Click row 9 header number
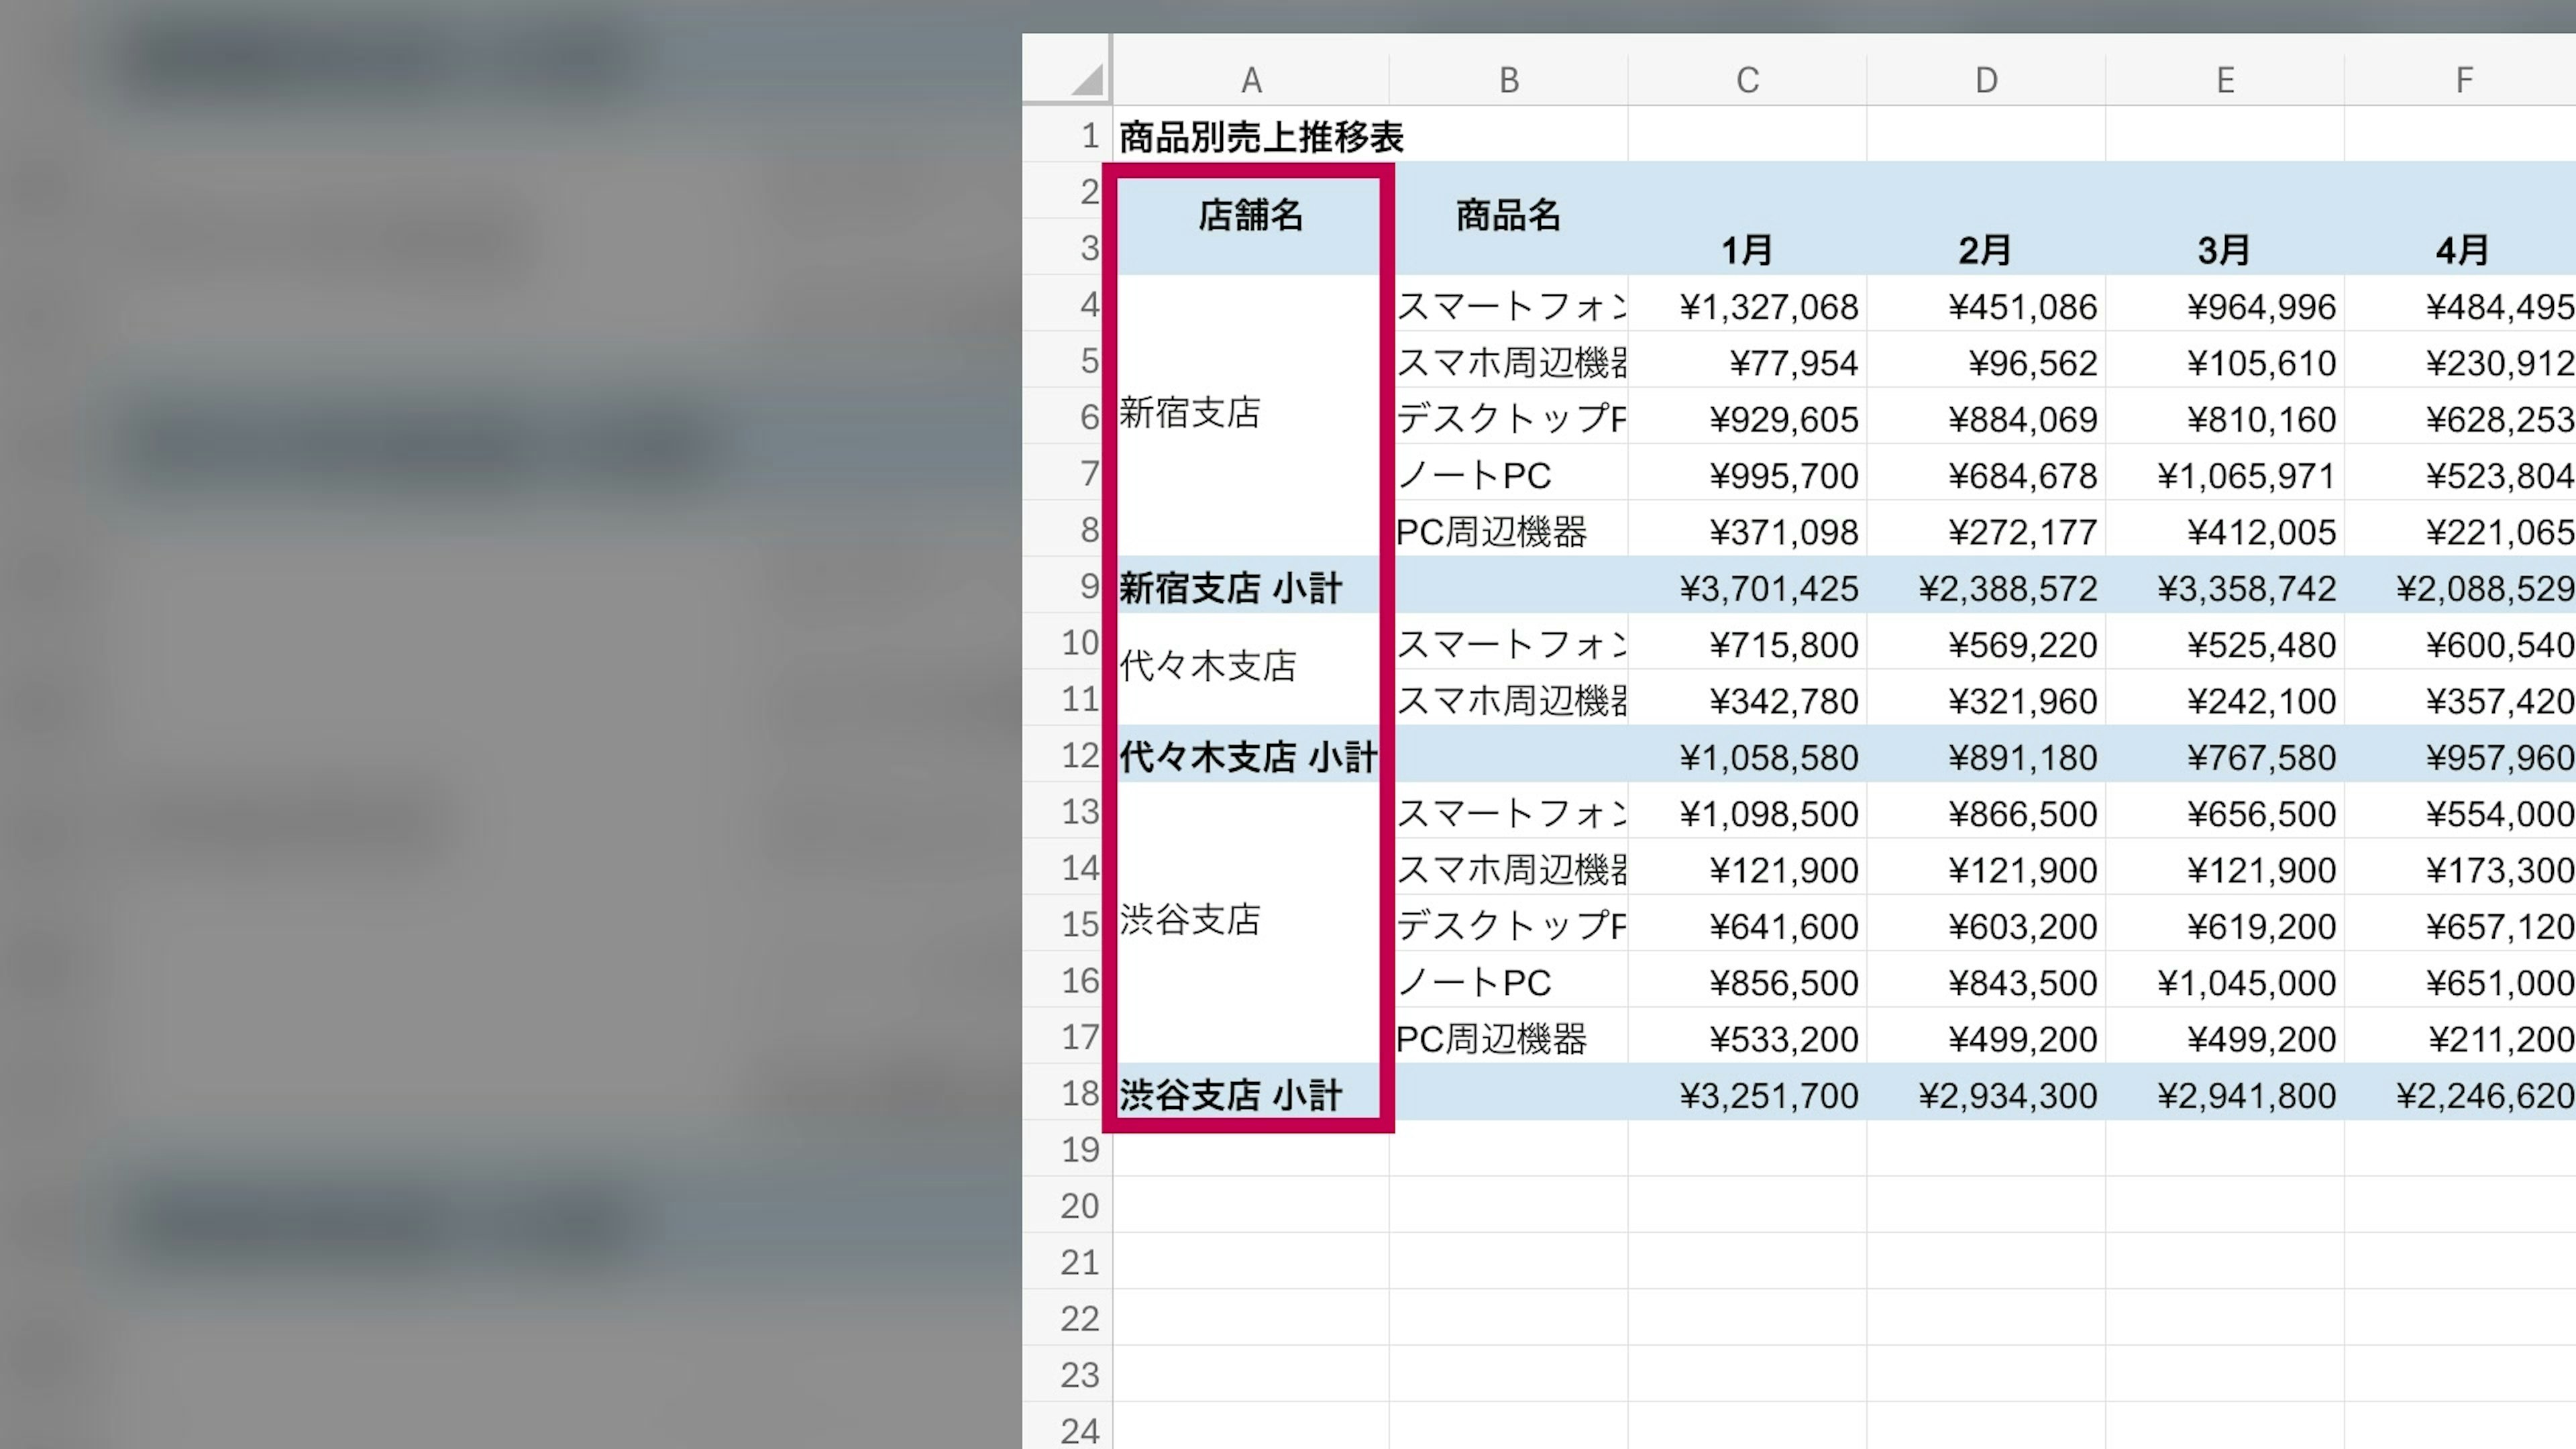The image size is (2576, 1449). pyautogui.click(x=1088, y=586)
